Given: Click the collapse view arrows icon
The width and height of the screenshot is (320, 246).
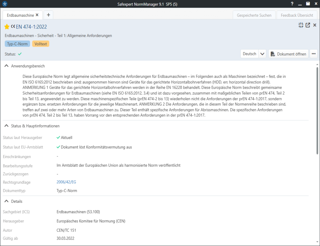Looking at the screenshot, I should click(x=301, y=25).
